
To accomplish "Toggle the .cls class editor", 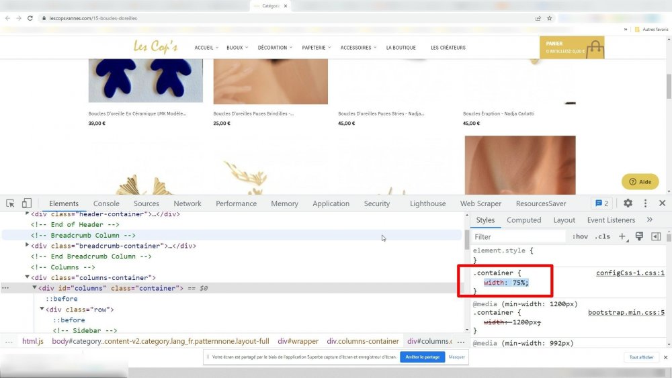I will pos(602,236).
